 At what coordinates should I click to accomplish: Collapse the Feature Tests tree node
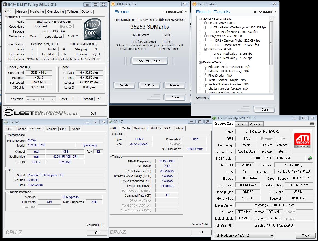click(x=200, y=62)
